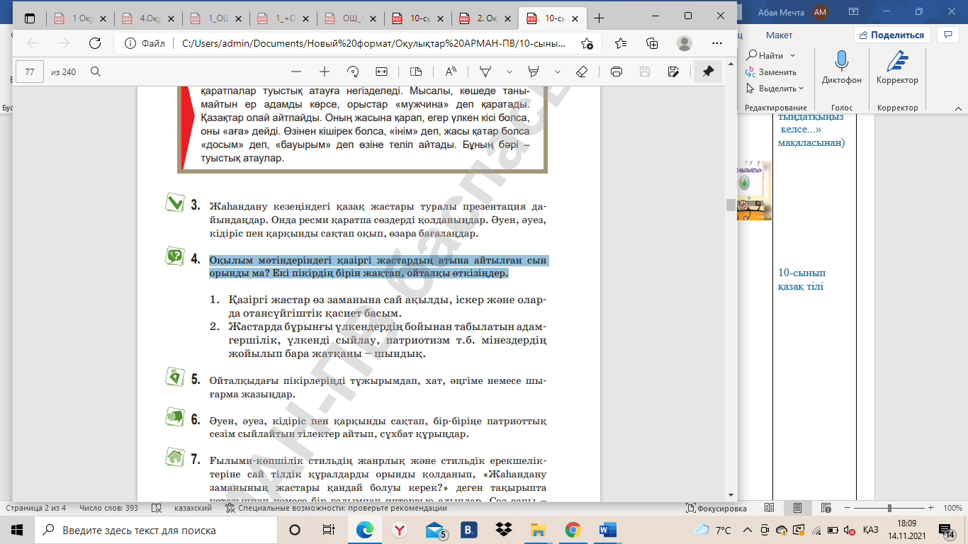Open Word comments pane icon

pyautogui.click(x=947, y=34)
